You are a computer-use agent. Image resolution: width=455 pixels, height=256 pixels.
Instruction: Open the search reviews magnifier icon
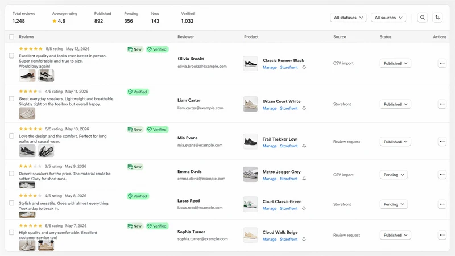click(x=423, y=18)
